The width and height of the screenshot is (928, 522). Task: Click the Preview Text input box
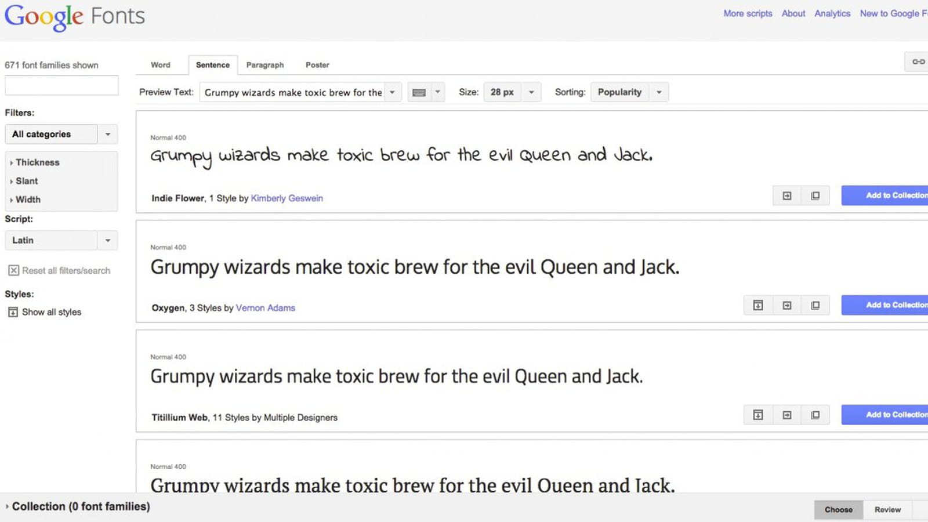tap(292, 92)
